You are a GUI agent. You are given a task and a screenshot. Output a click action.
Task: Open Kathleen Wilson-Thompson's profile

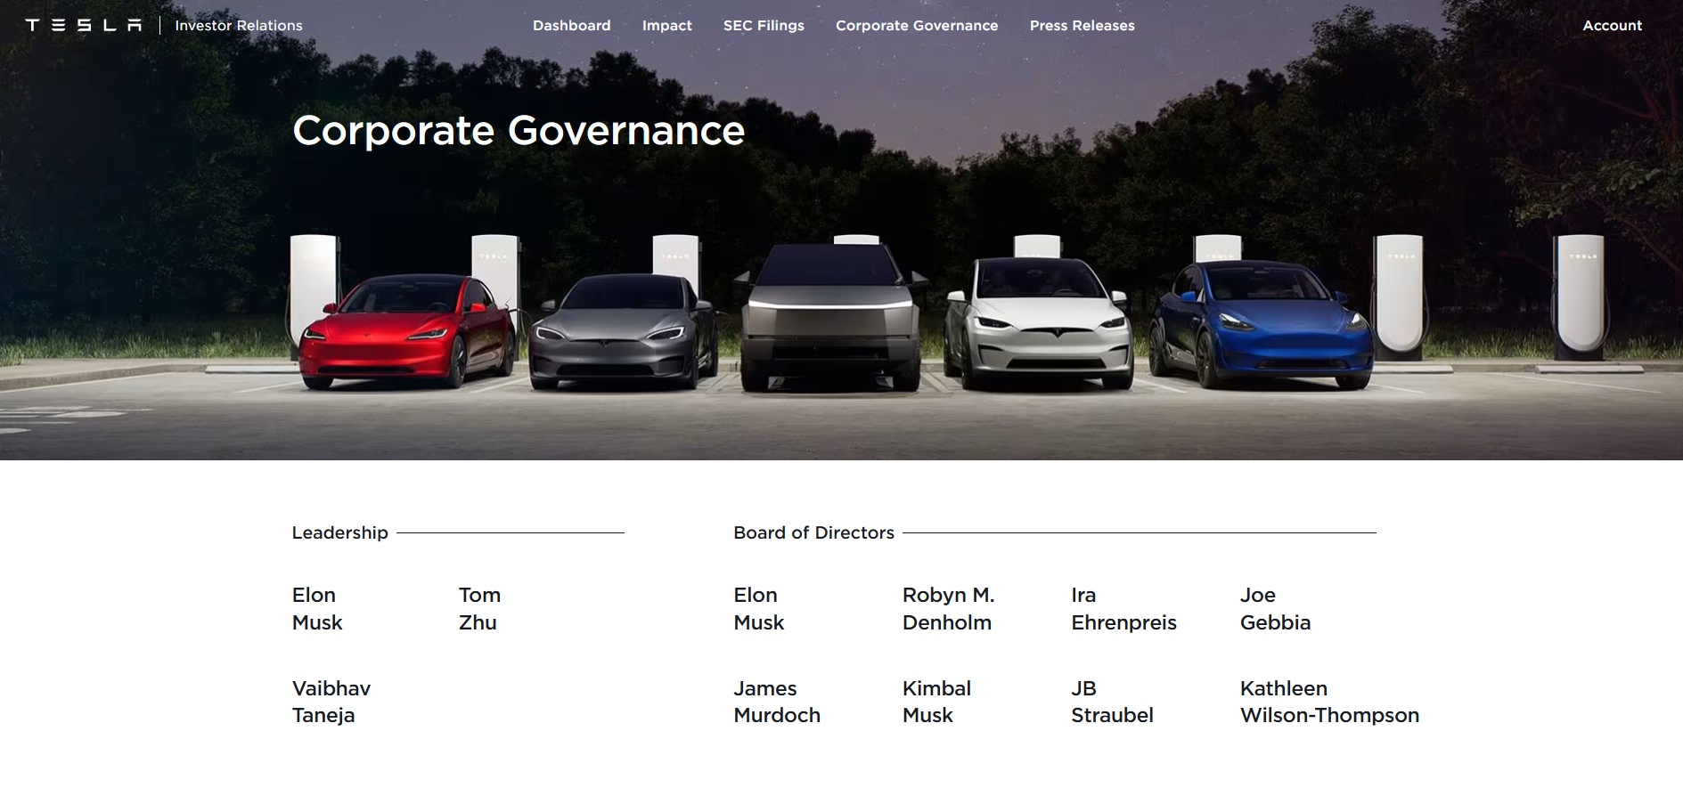[x=1329, y=702]
